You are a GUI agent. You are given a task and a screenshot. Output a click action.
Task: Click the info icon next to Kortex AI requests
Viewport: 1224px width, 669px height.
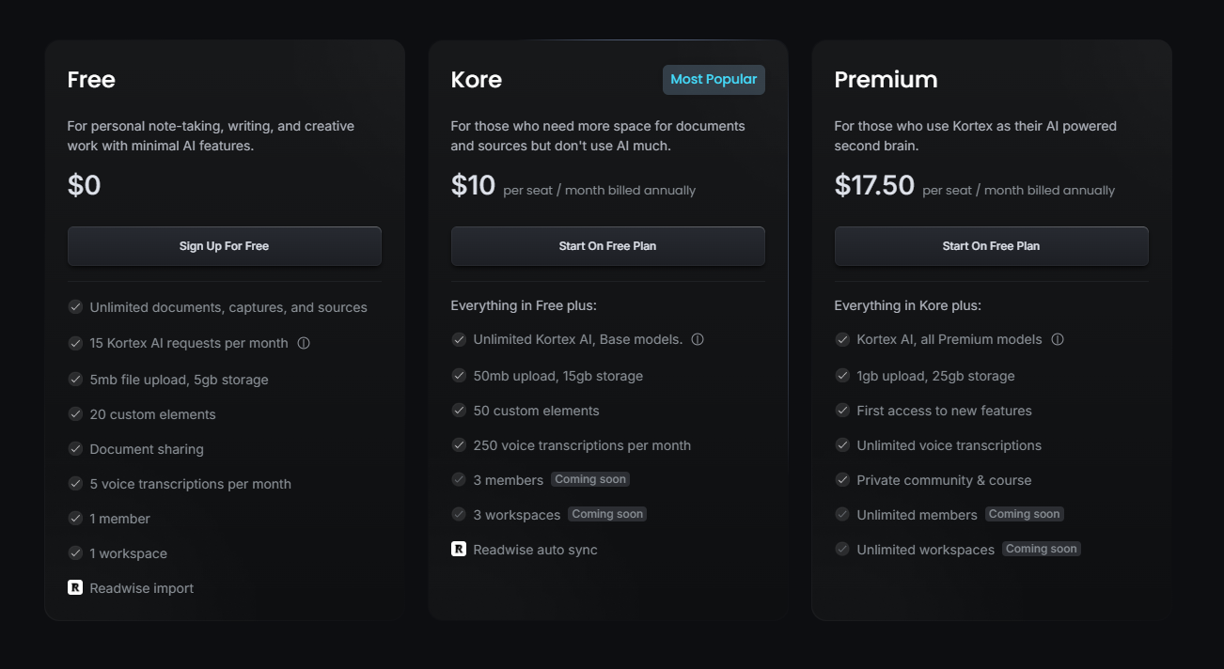[x=304, y=343]
